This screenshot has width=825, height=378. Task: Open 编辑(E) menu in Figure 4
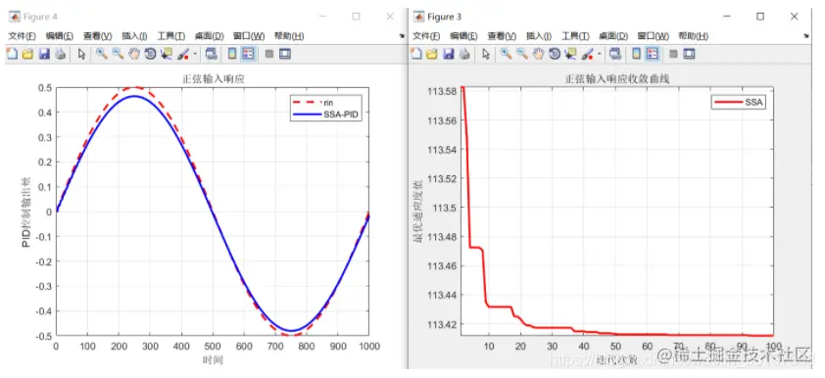[x=61, y=36]
